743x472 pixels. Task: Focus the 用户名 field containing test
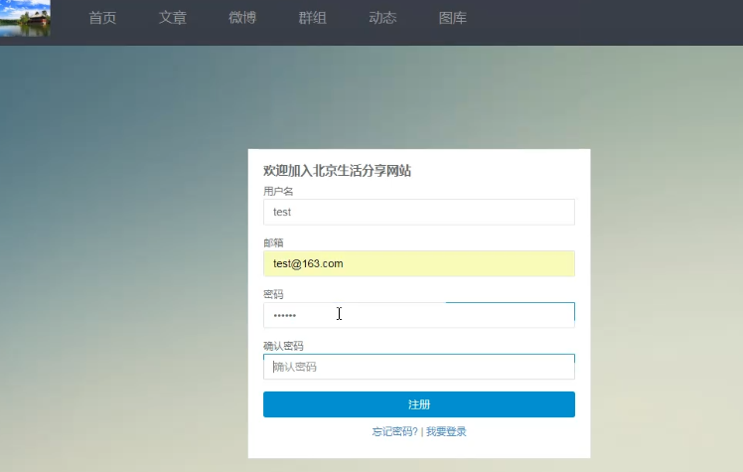[x=419, y=212]
